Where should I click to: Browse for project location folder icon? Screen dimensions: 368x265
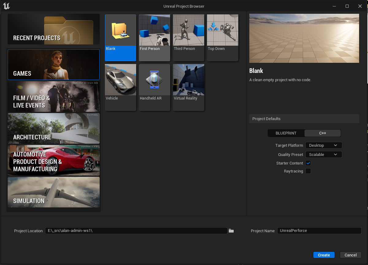tap(231, 231)
